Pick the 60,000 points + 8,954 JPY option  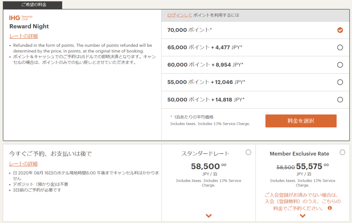(340, 65)
